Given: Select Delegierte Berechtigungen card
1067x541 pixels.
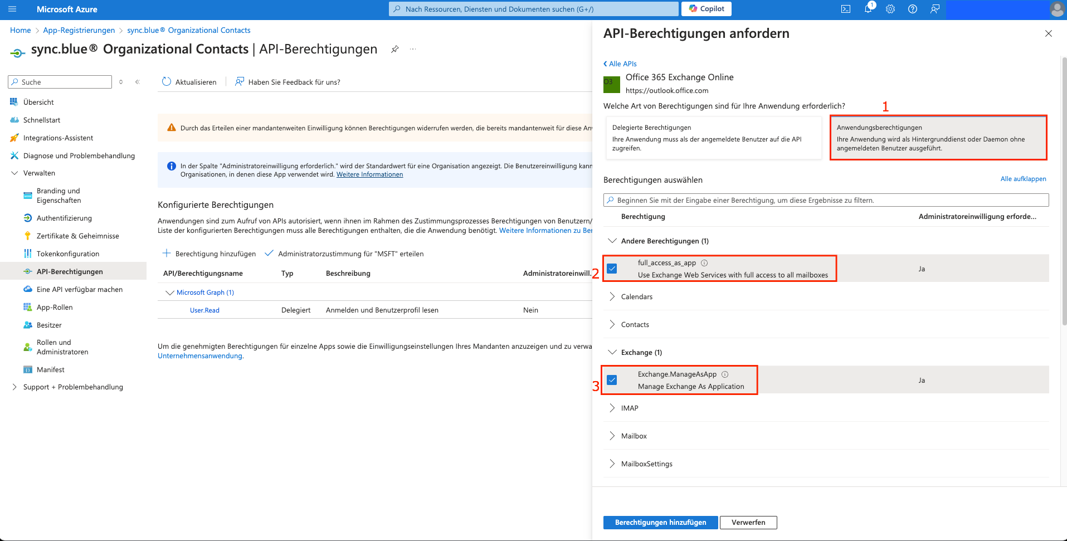Looking at the screenshot, I should [x=714, y=138].
